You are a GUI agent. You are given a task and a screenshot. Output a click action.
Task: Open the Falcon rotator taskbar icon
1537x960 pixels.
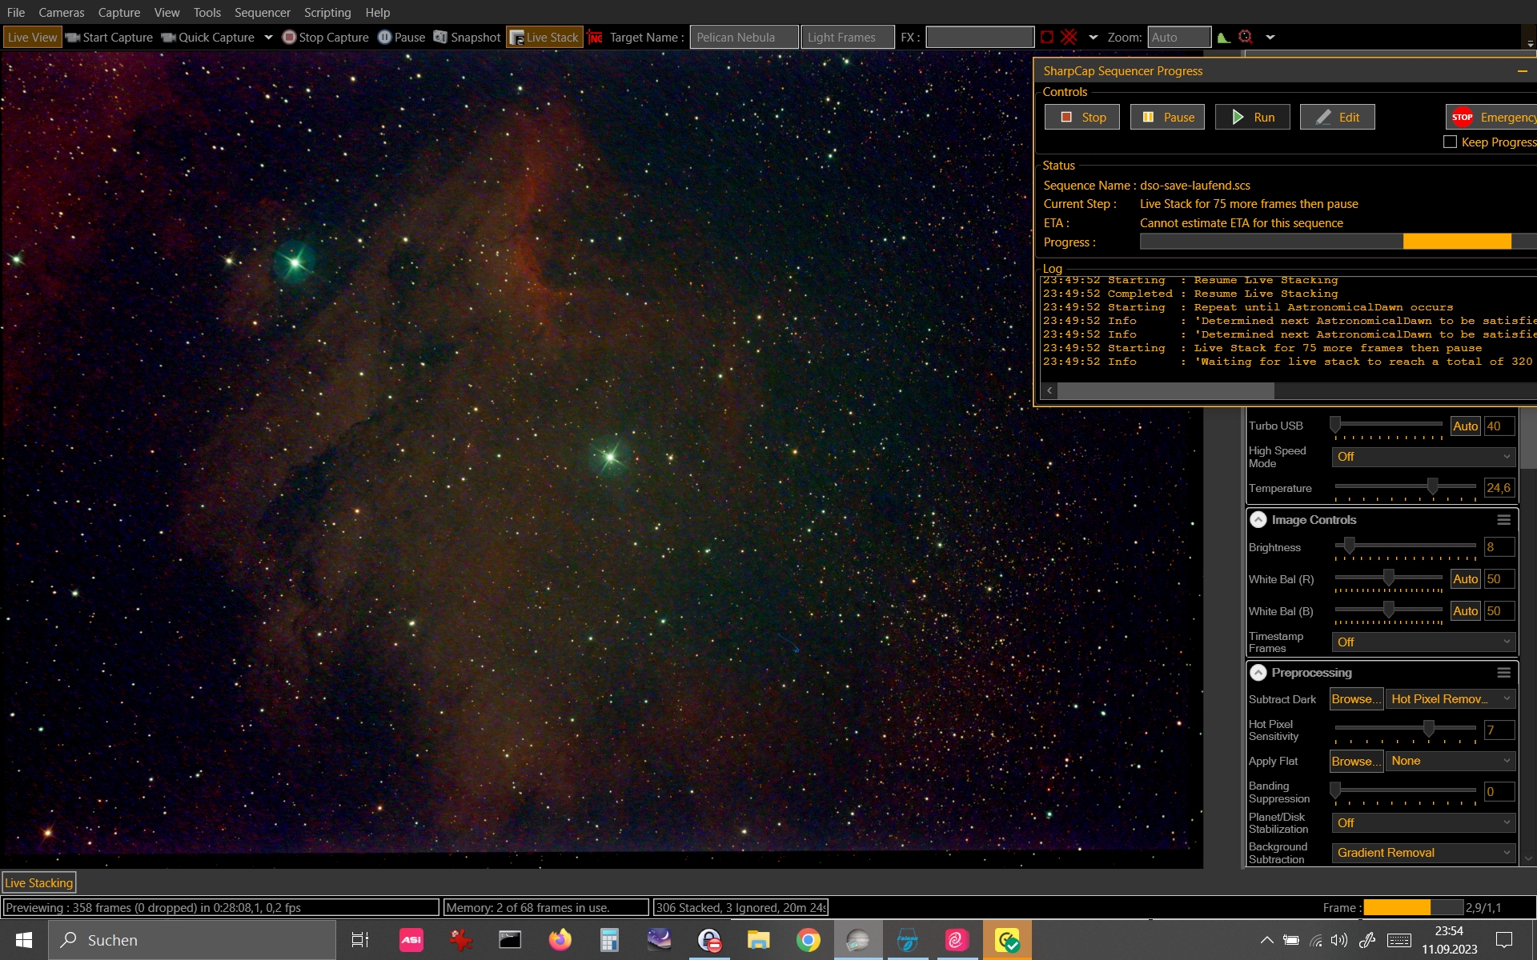908,940
